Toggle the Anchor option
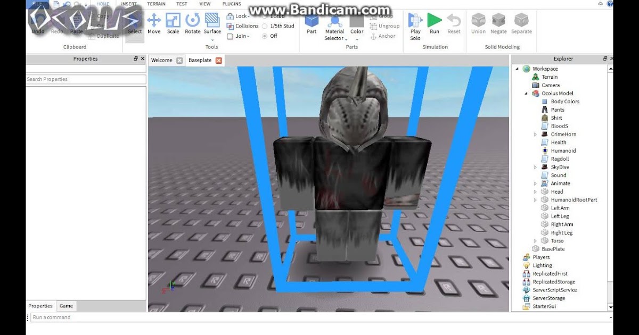The image size is (639, 335). coord(382,36)
